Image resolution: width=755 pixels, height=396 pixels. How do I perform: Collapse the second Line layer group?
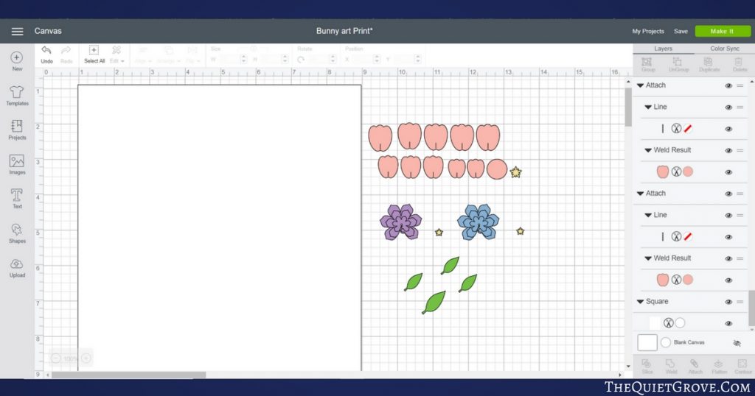(648, 216)
